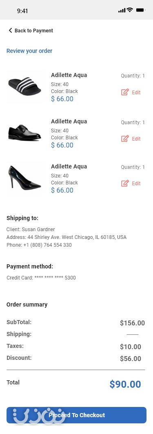Screen dimensions: 153x434
Task: Open the black slide sandal thumbnail
Action: [24, 87]
